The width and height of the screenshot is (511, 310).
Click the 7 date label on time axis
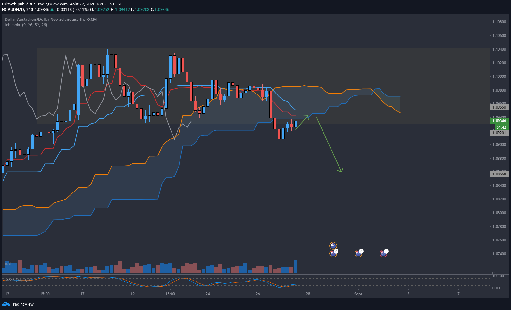coord(458,294)
